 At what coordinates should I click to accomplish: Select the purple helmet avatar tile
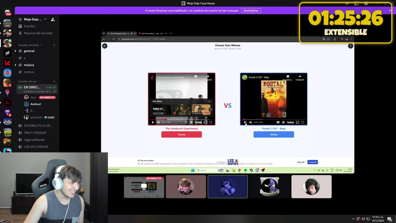pos(269,186)
